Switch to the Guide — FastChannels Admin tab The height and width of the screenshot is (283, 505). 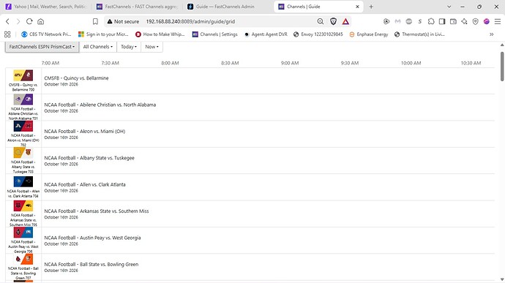pos(228,7)
